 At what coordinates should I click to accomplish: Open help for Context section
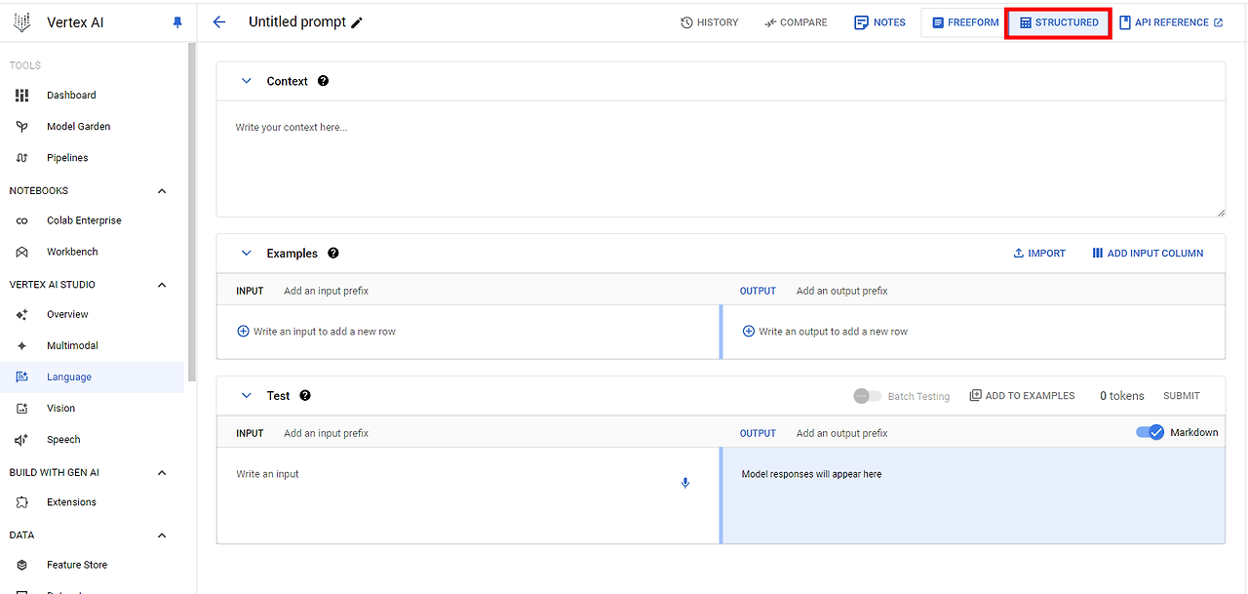pyautogui.click(x=323, y=81)
